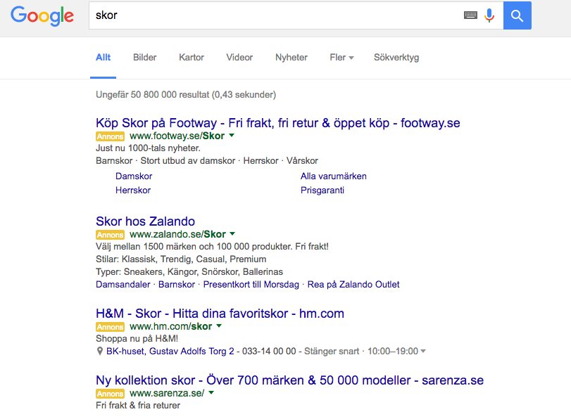Screen dimensions: 571x419
Task: Open Zalando's Barnskor link
Action: click(x=177, y=285)
